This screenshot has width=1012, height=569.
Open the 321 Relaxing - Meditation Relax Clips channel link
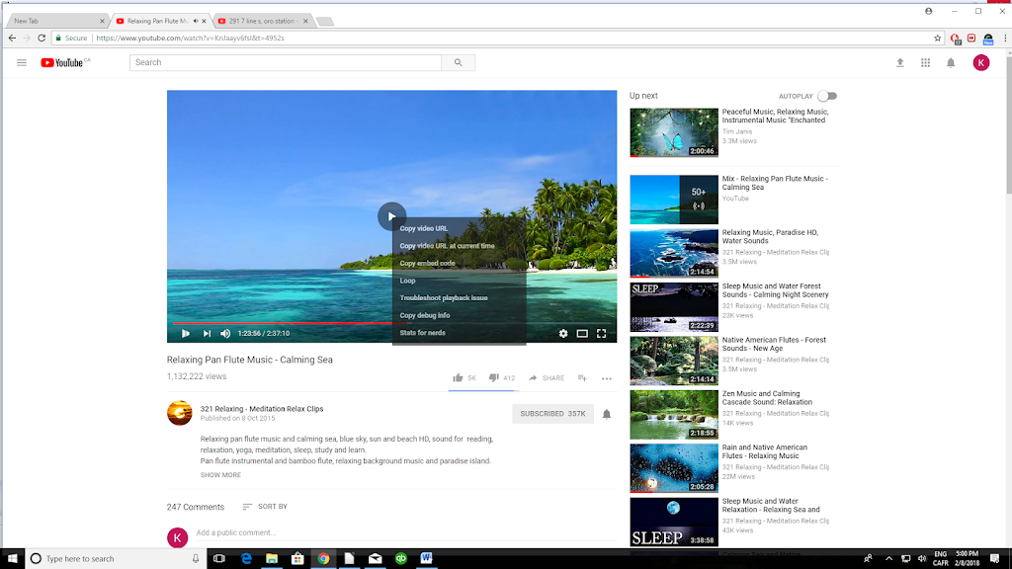click(x=261, y=409)
